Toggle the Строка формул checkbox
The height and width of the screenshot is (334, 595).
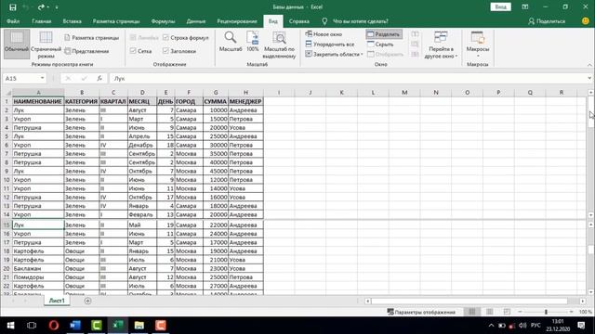pos(165,37)
